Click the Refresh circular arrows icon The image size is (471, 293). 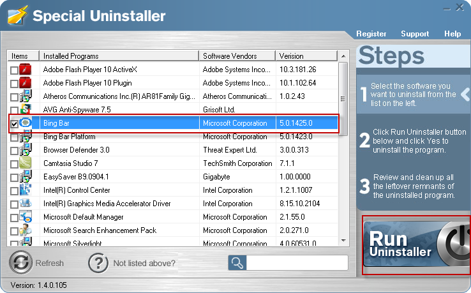[x=20, y=262]
